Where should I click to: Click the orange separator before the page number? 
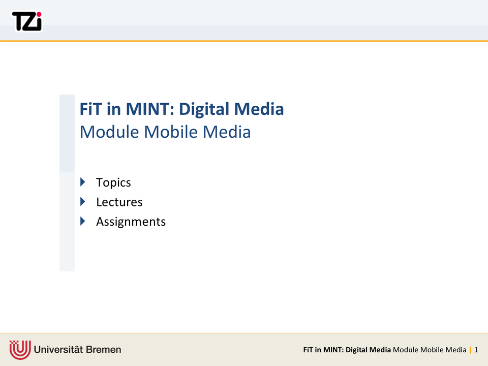pyautogui.click(x=471, y=350)
